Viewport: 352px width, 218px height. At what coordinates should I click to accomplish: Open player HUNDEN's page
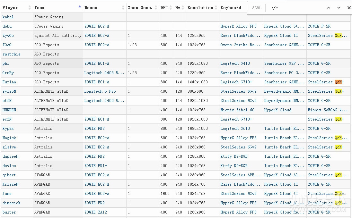click(9, 110)
